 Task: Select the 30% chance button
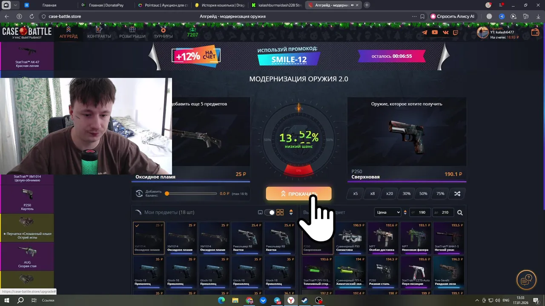pyautogui.click(x=407, y=193)
